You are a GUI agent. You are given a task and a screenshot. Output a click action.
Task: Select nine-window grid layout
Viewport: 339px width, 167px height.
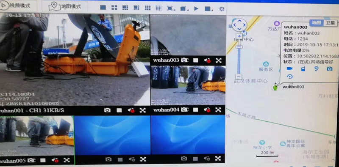(147, 8)
